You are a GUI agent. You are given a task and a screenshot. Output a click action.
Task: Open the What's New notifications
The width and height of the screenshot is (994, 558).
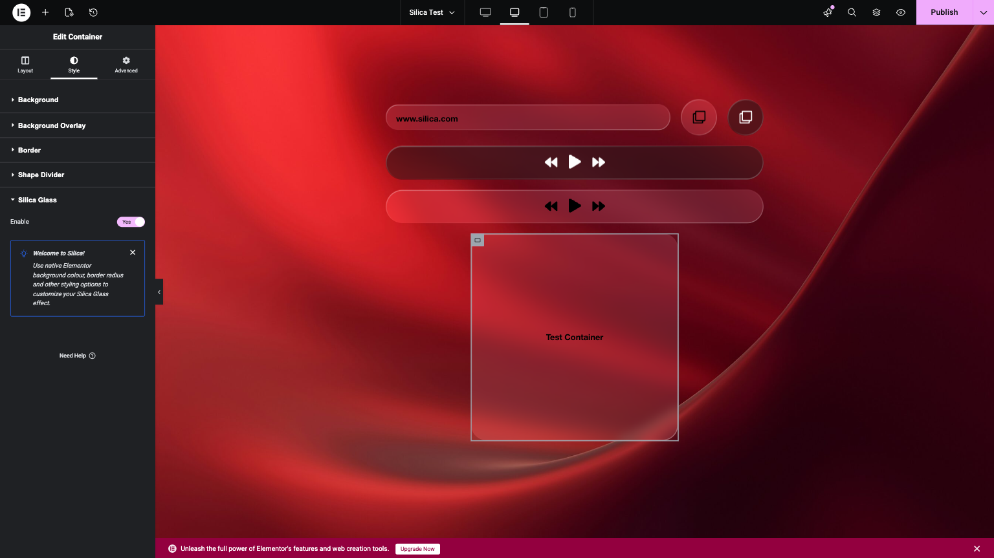[828, 12]
